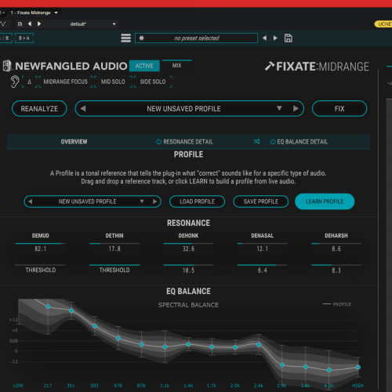
Task: Enable Mid Solo
Action: coord(113,82)
